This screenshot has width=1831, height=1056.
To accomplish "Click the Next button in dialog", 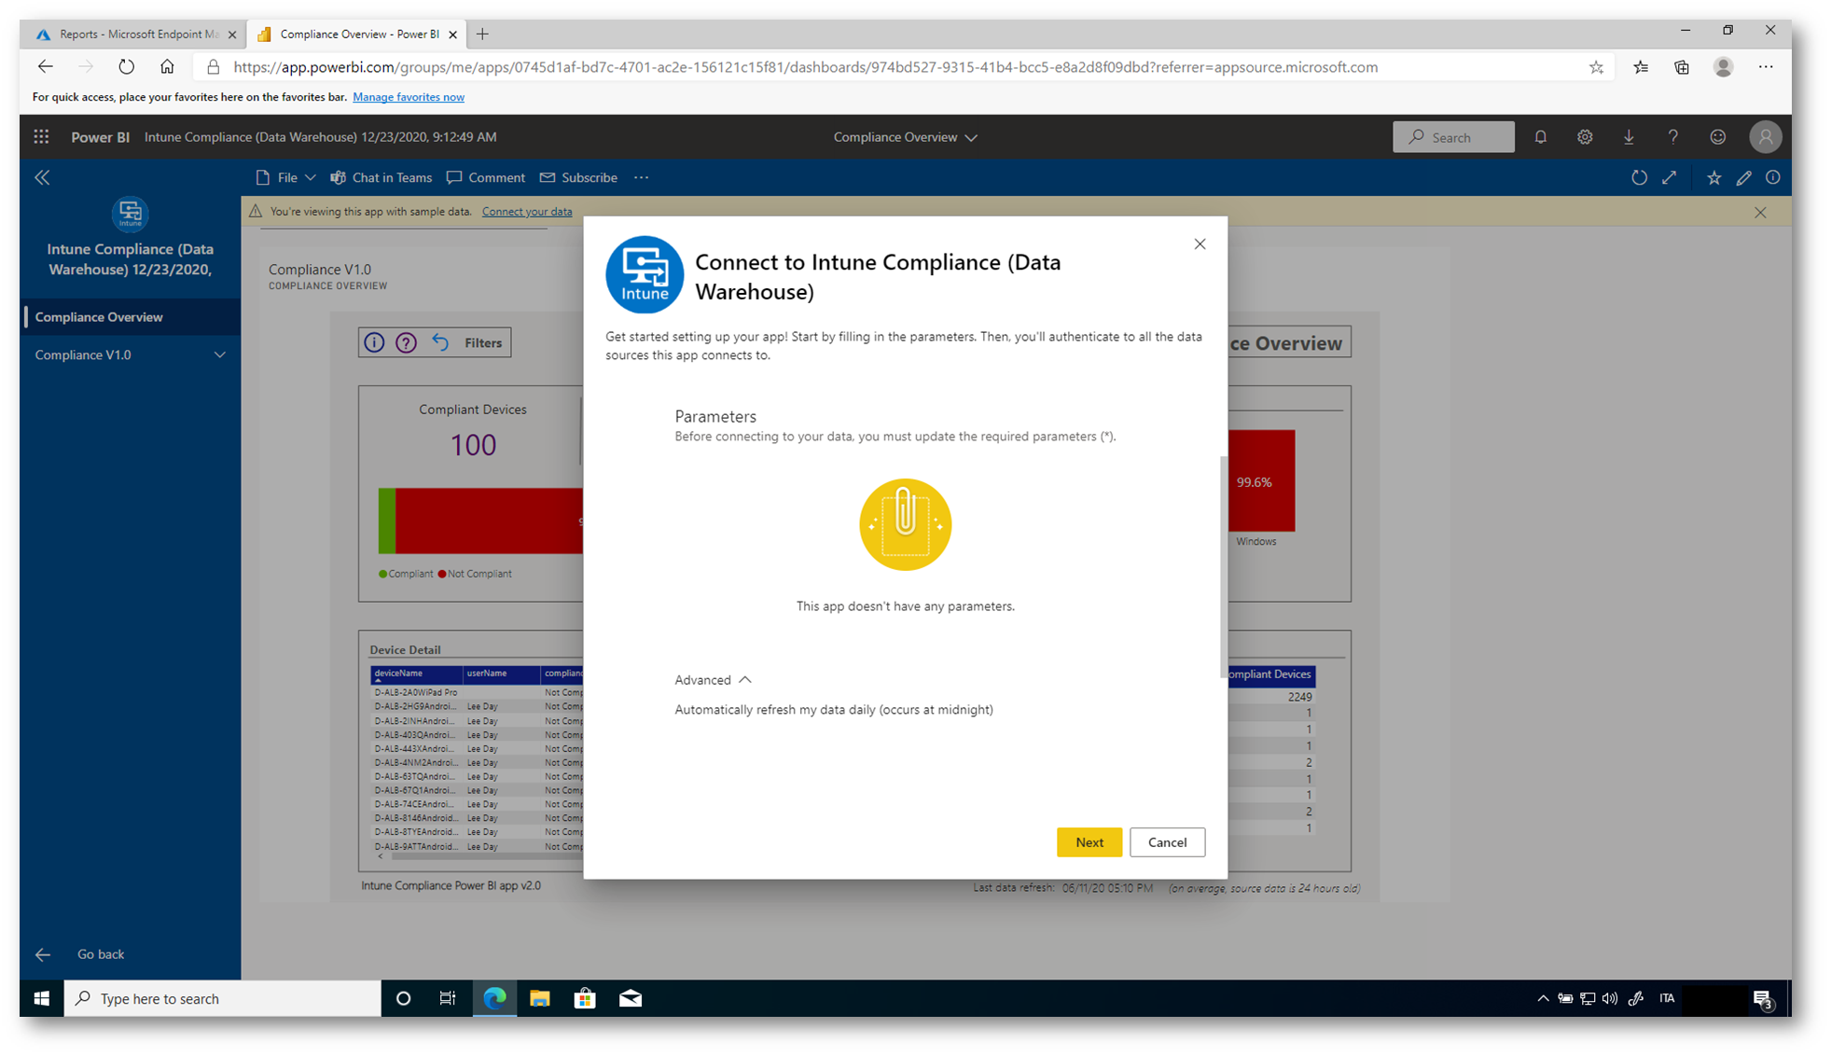I will point(1089,842).
